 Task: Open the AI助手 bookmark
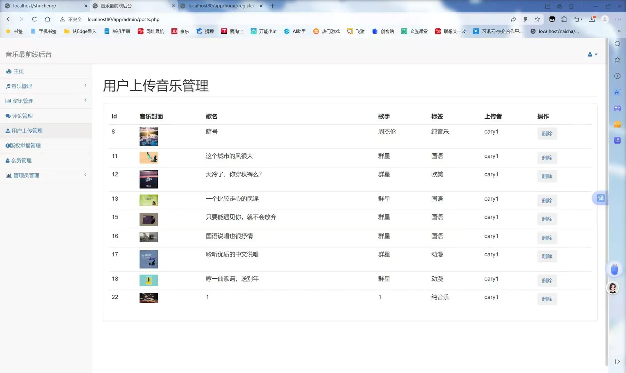point(294,31)
